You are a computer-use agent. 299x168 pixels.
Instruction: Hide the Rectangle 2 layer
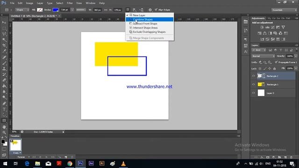pos(253,76)
